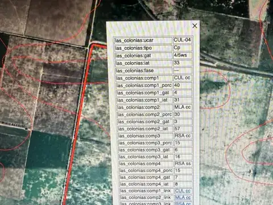Select the comp2_porc value 30
Viewport: 273px width, 205px height.
coord(177,114)
